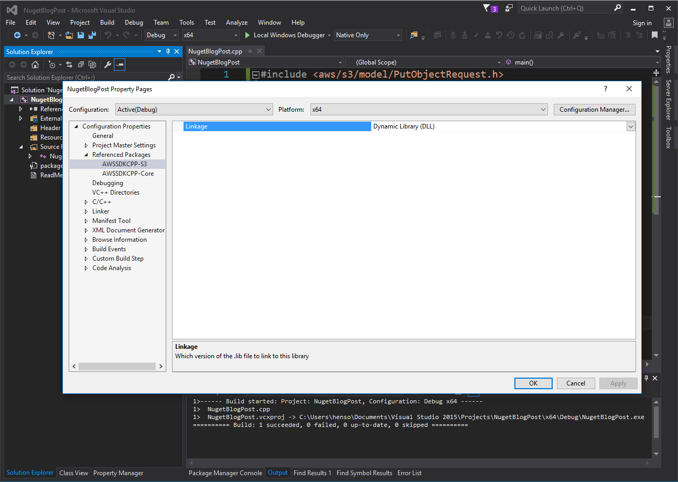
Task: Click the Save All toolbar icon
Action: (x=92, y=35)
